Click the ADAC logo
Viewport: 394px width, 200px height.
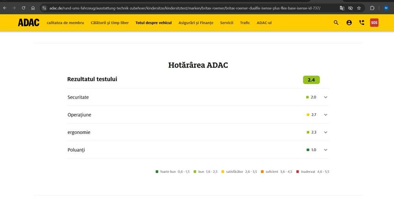pos(29,22)
